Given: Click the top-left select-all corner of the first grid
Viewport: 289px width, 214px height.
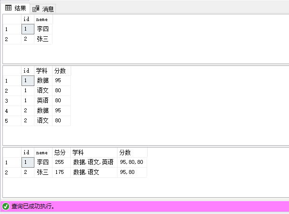Looking at the screenshot, I should click(12, 19).
